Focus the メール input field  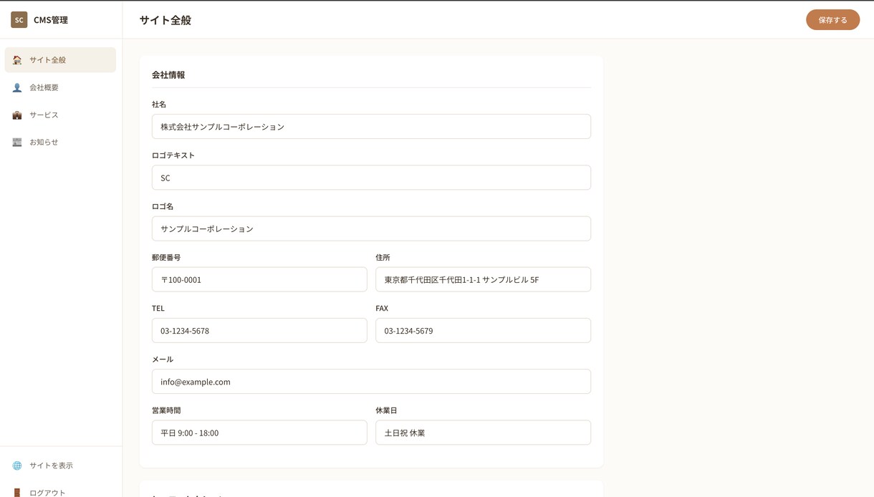pos(371,382)
